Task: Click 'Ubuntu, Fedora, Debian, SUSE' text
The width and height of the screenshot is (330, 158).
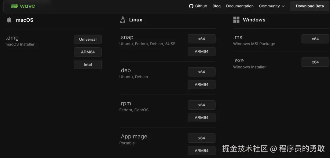Action: 147,44
